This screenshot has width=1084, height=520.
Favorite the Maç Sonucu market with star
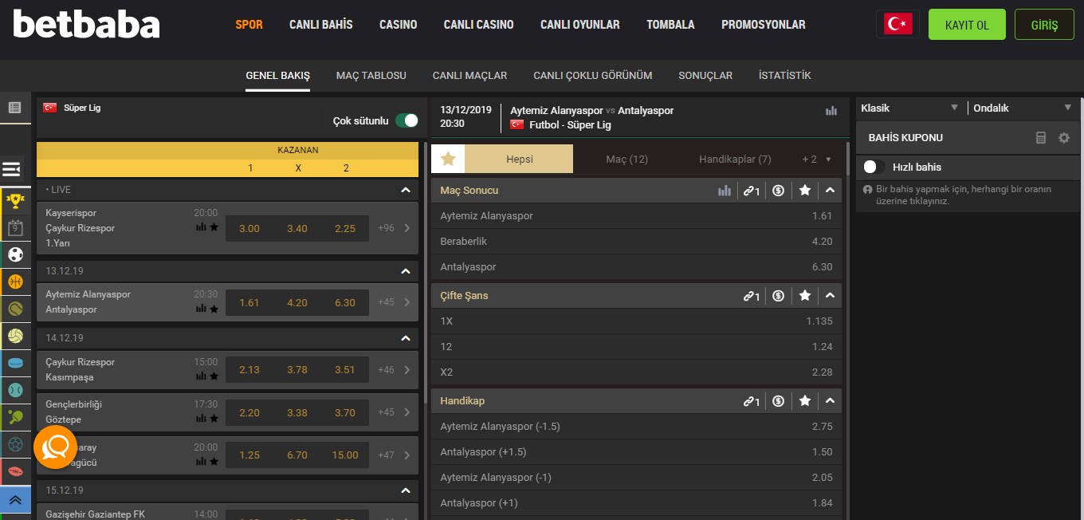(805, 191)
